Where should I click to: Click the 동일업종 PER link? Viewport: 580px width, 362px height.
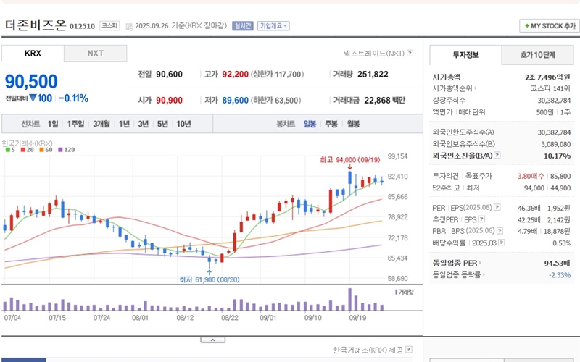pyautogui.click(x=455, y=263)
